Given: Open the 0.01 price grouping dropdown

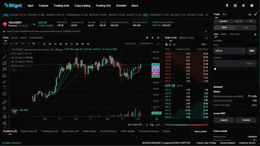Looking at the screenshot, I should coord(204,45).
